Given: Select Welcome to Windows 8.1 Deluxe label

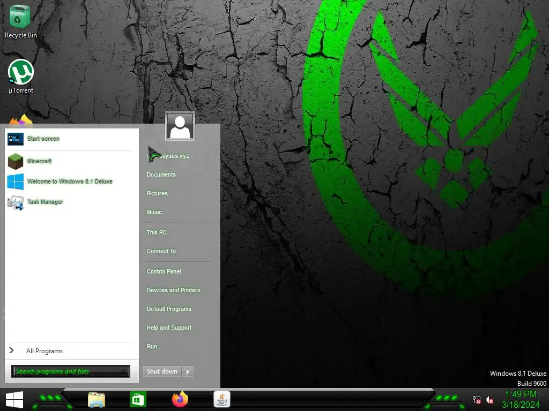Looking at the screenshot, I should (x=70, y=181).
